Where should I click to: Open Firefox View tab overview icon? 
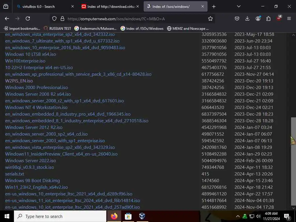tap(6, 7)
